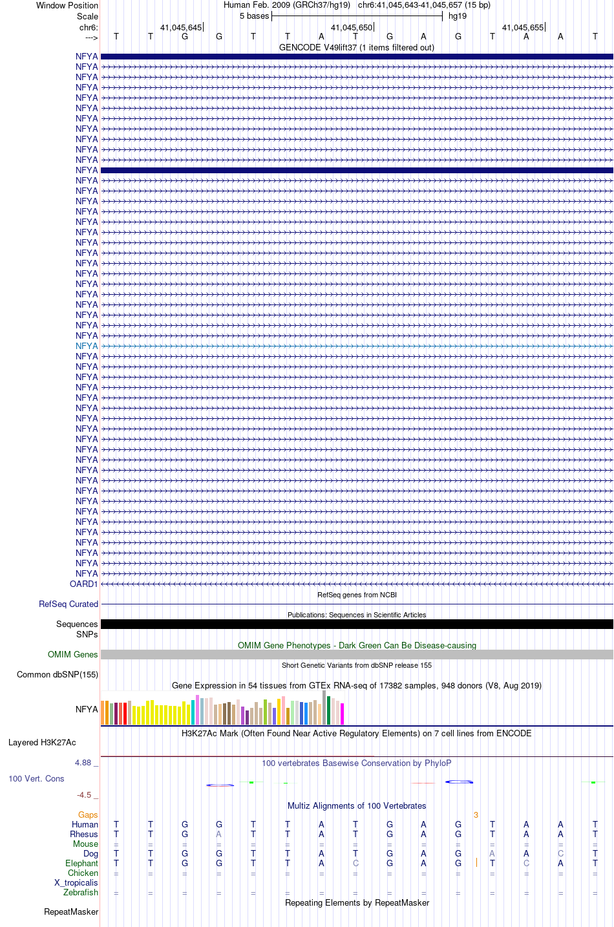Click the chr6: ruler label

89,27
